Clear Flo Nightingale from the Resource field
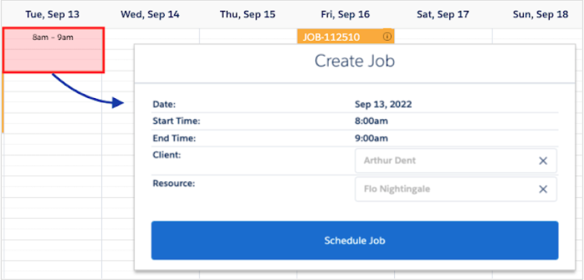Screen dimensions: 584x280 [543, 189]
